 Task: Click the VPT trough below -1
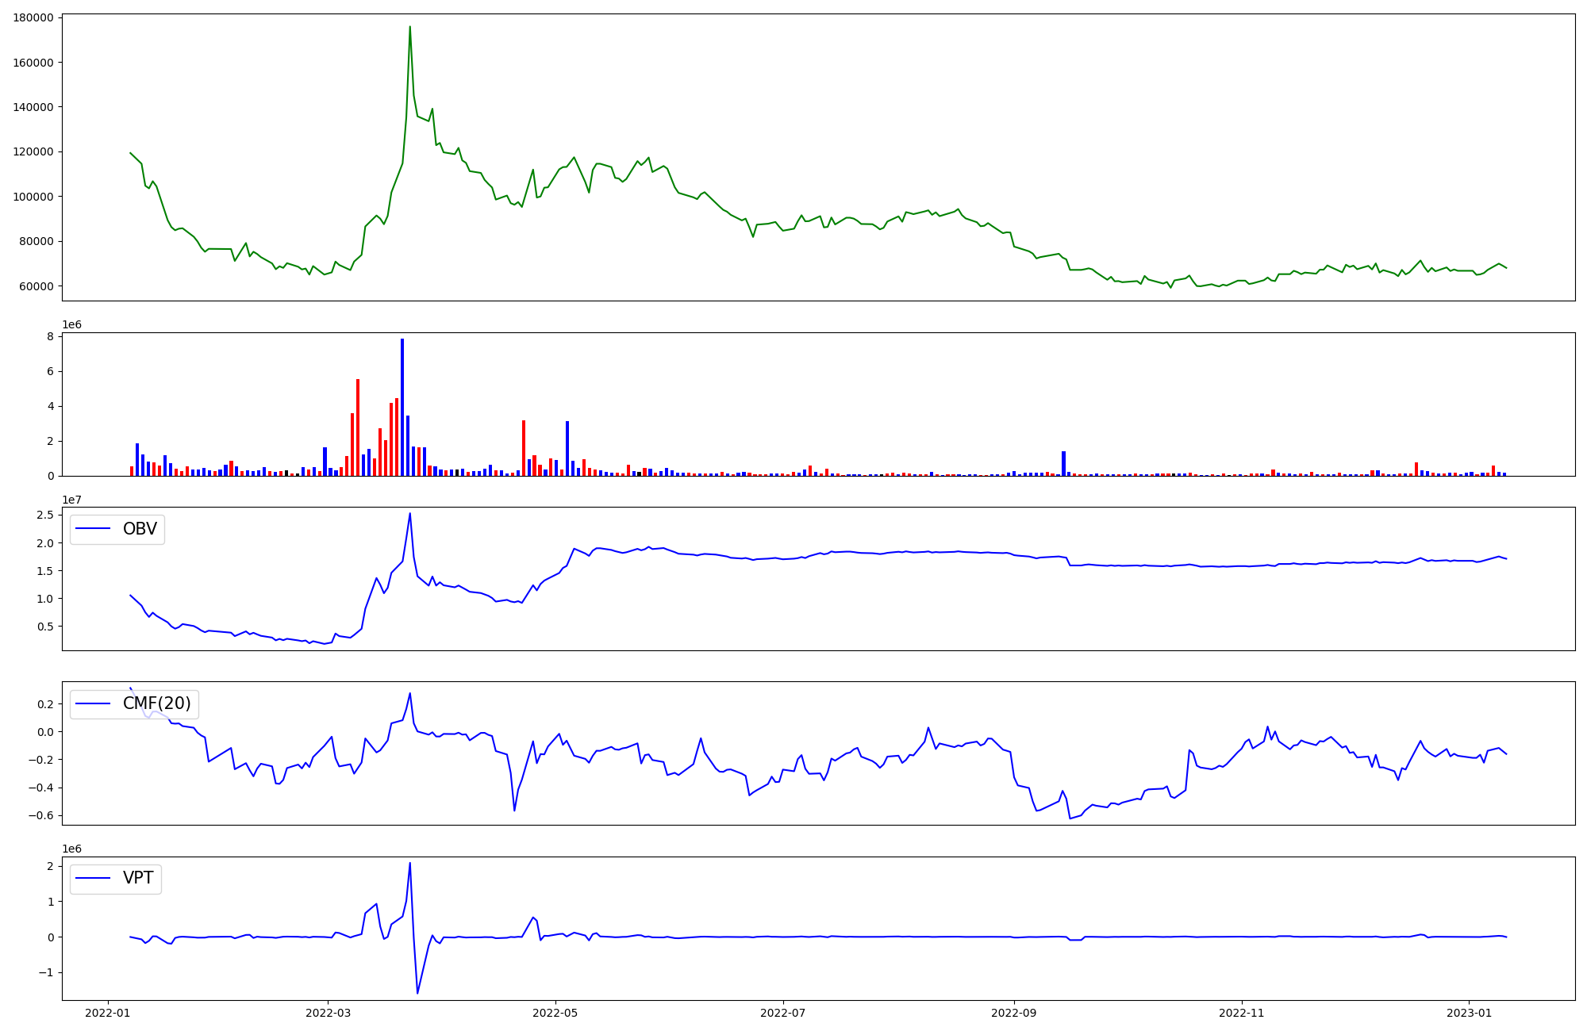[417, 992]
